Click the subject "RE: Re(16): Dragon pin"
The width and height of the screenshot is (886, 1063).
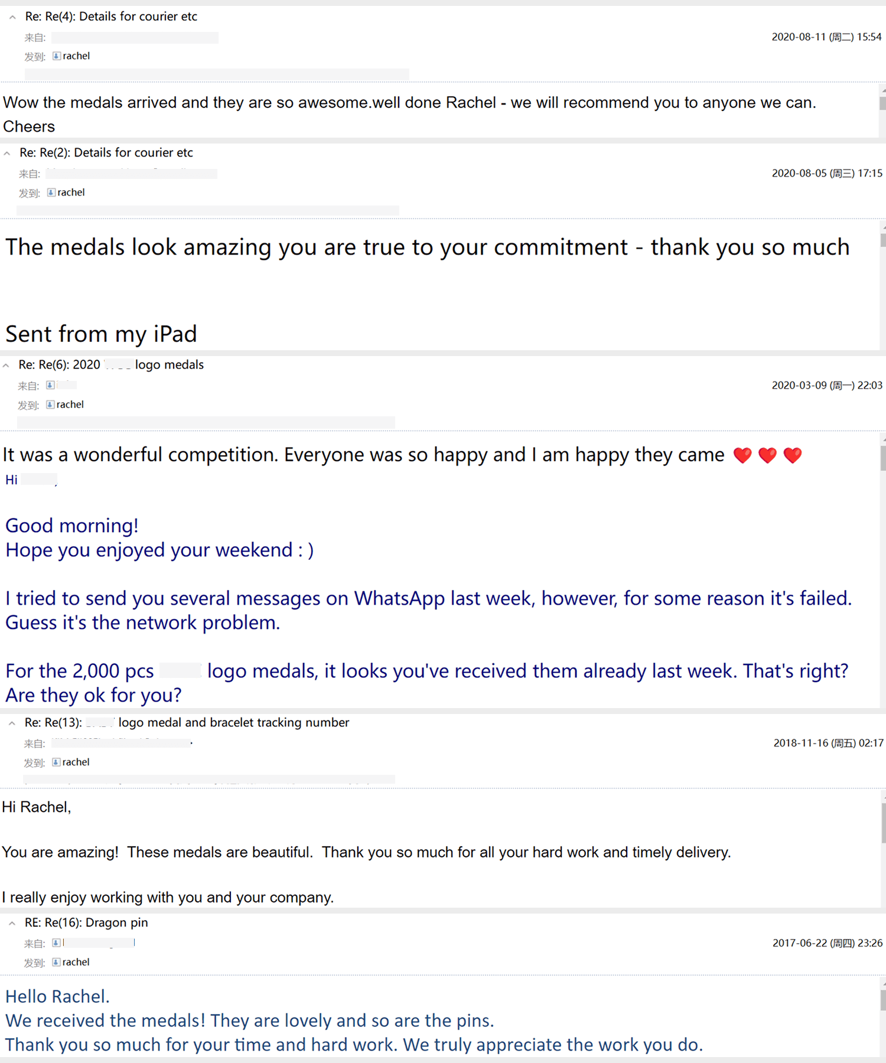(86, 922)
